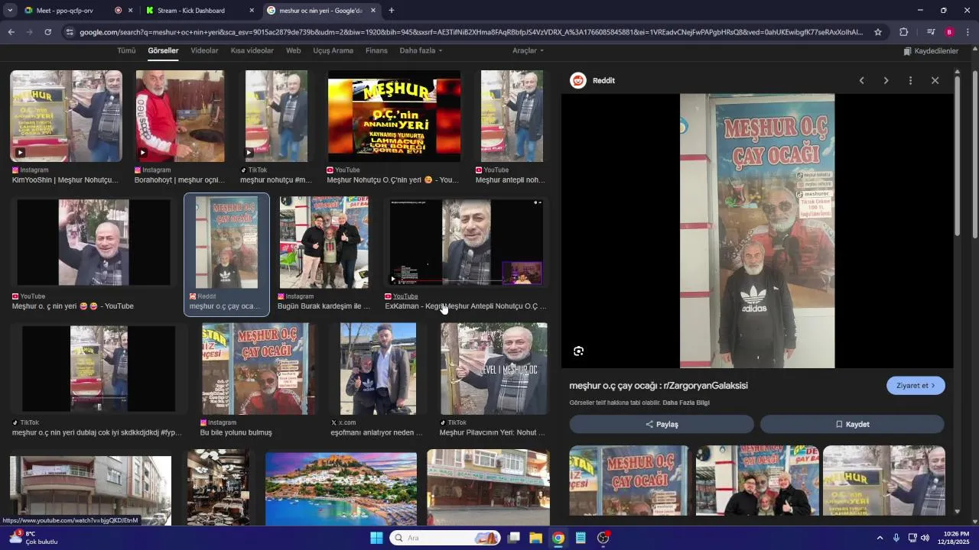Open 'Meşhur Pilavcının Yeri' TikTok result
The image size is (979, 550).
coord(493,368)
